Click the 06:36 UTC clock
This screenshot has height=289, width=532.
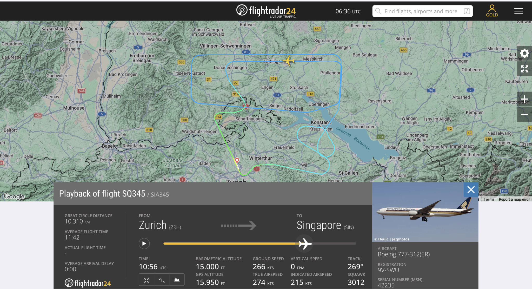tap(348, 11)
